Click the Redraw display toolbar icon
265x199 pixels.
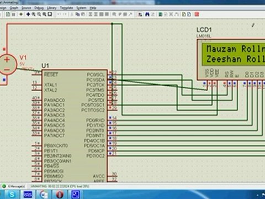pos(8,14)
